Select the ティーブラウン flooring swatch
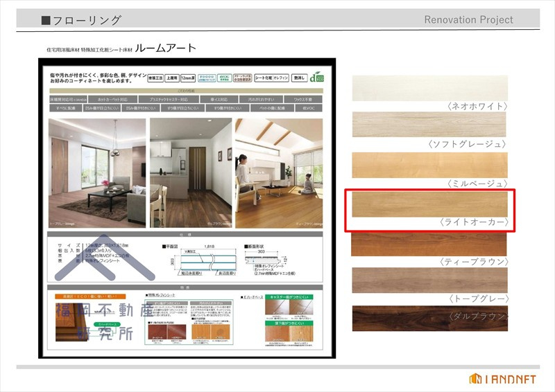The image size is (555, 392). (x=429, y=244)
